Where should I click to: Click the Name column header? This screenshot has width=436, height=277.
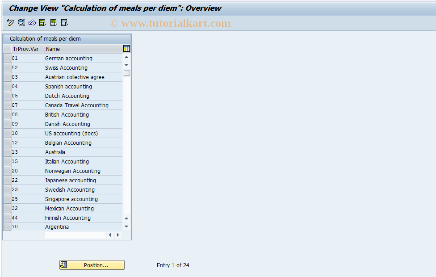point(84,49)
